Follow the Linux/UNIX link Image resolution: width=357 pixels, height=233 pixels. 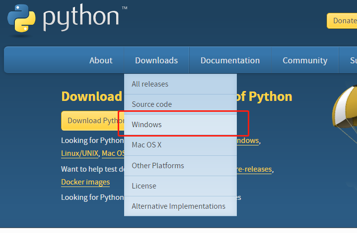coord(79,153)
